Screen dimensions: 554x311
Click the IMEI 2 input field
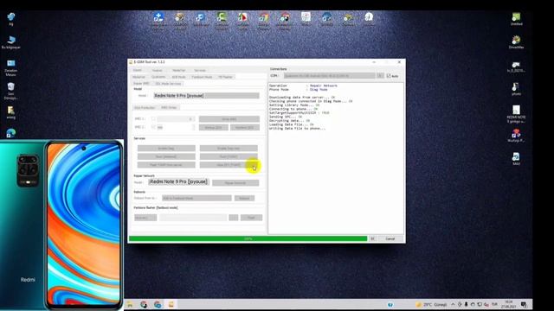coord(175,127)
